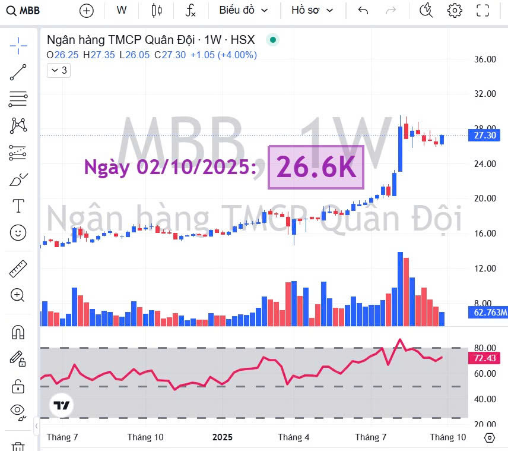Viewport: 508px width, 451px height.
Task: Open quick search lightning icon
Action: tap(426, 10)
